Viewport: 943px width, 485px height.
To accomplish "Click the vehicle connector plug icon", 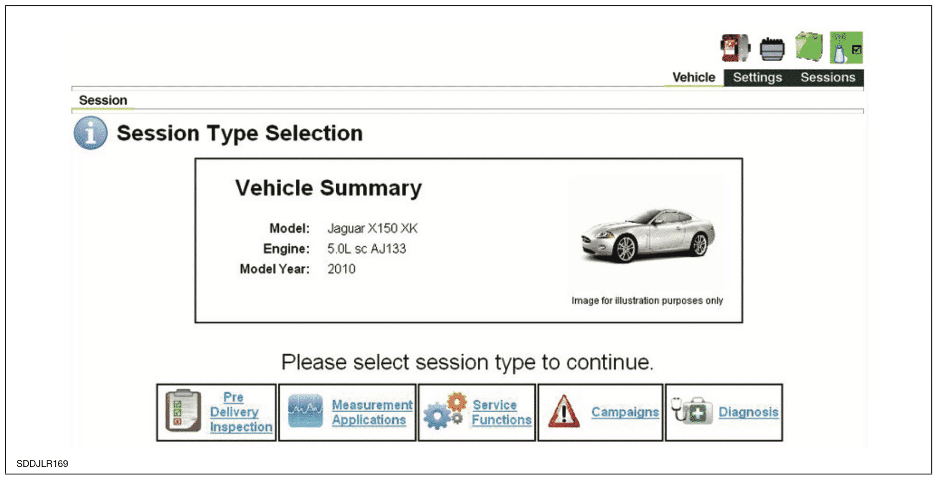I will 772,49.
